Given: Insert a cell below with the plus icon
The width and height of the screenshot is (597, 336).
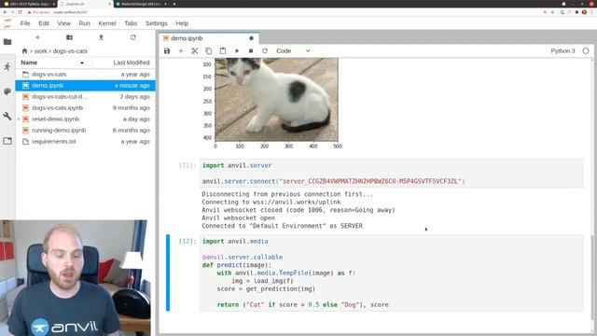Looking at the screenshot, I should 181,50.
